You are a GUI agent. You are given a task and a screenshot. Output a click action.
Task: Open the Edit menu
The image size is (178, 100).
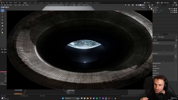click(7, 3)
